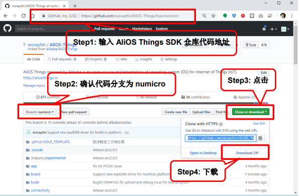Click Create new file button
The height and width of the screenshot is (196, 300).
176,112
